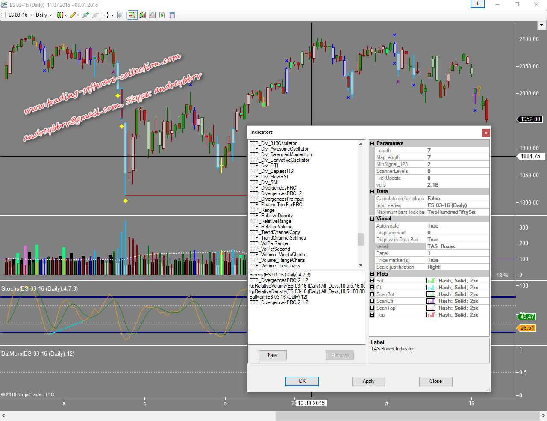547x421 pixels.
Task: Click the zoom in magnifier icon
Action: click(x=85, y=15)
